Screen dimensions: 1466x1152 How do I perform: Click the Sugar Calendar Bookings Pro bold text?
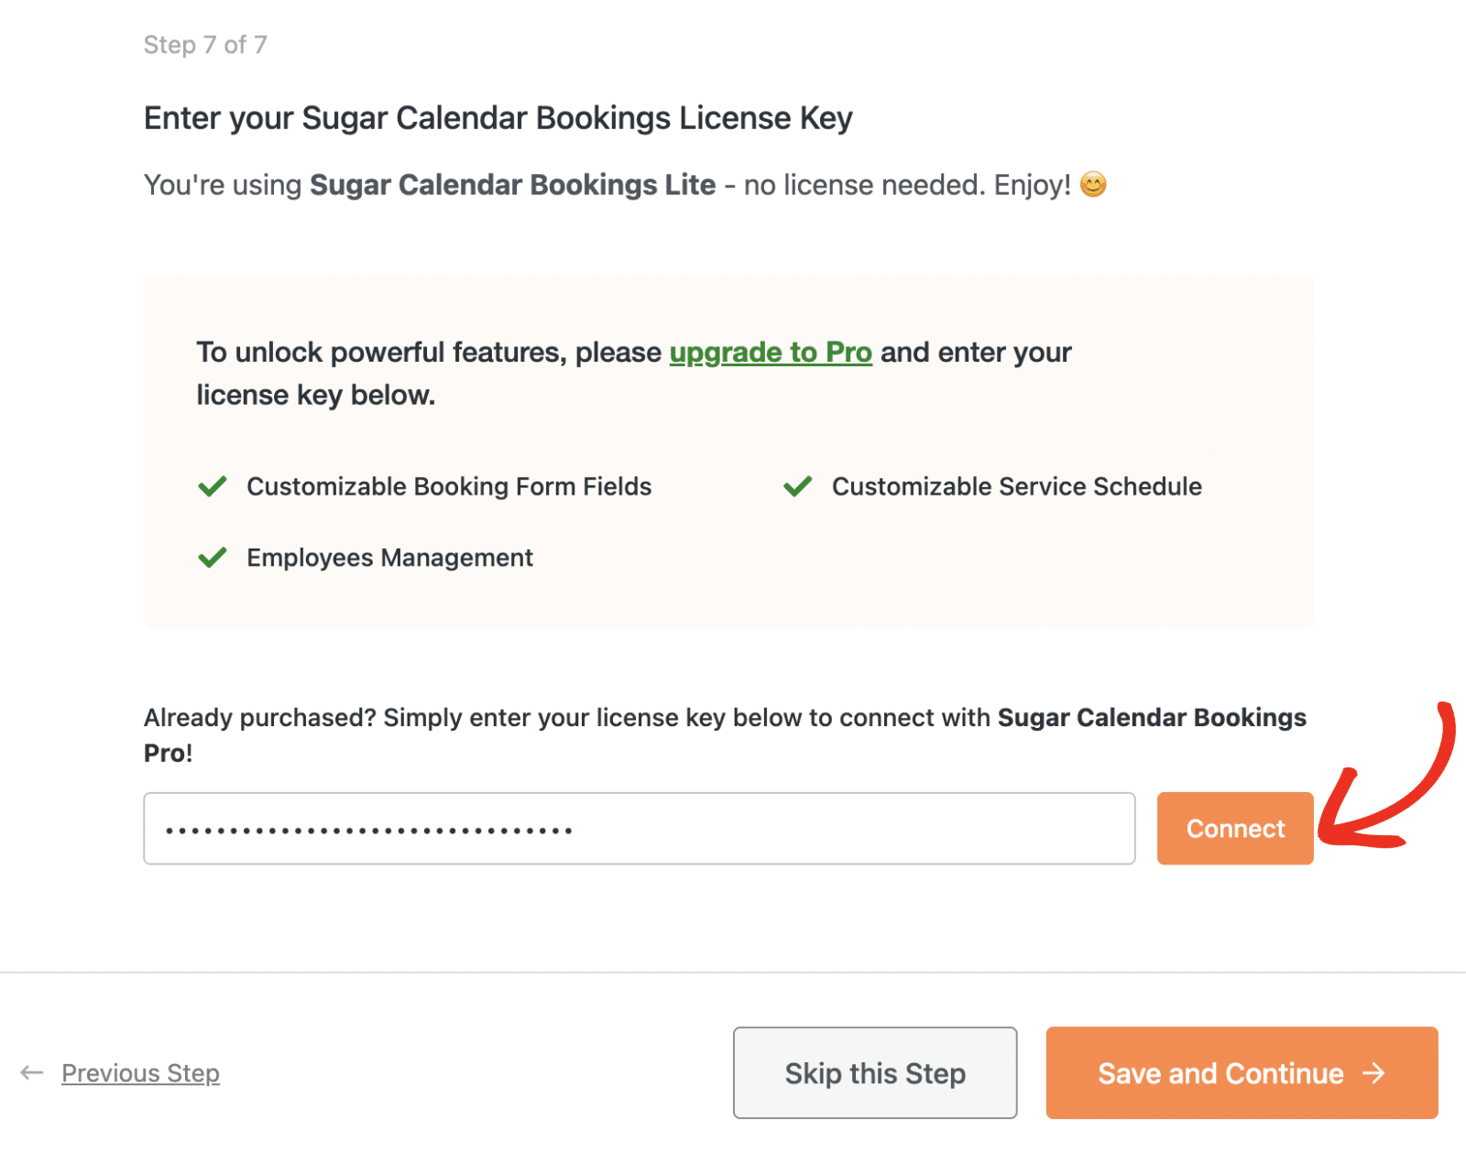click(x=1152, y=717)
